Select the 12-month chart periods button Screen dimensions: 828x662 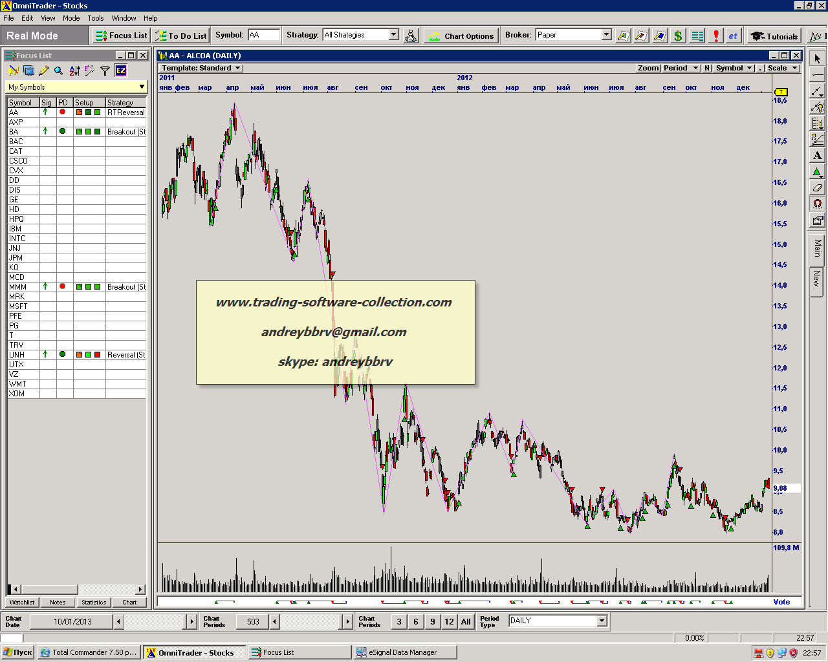point(449,622)
